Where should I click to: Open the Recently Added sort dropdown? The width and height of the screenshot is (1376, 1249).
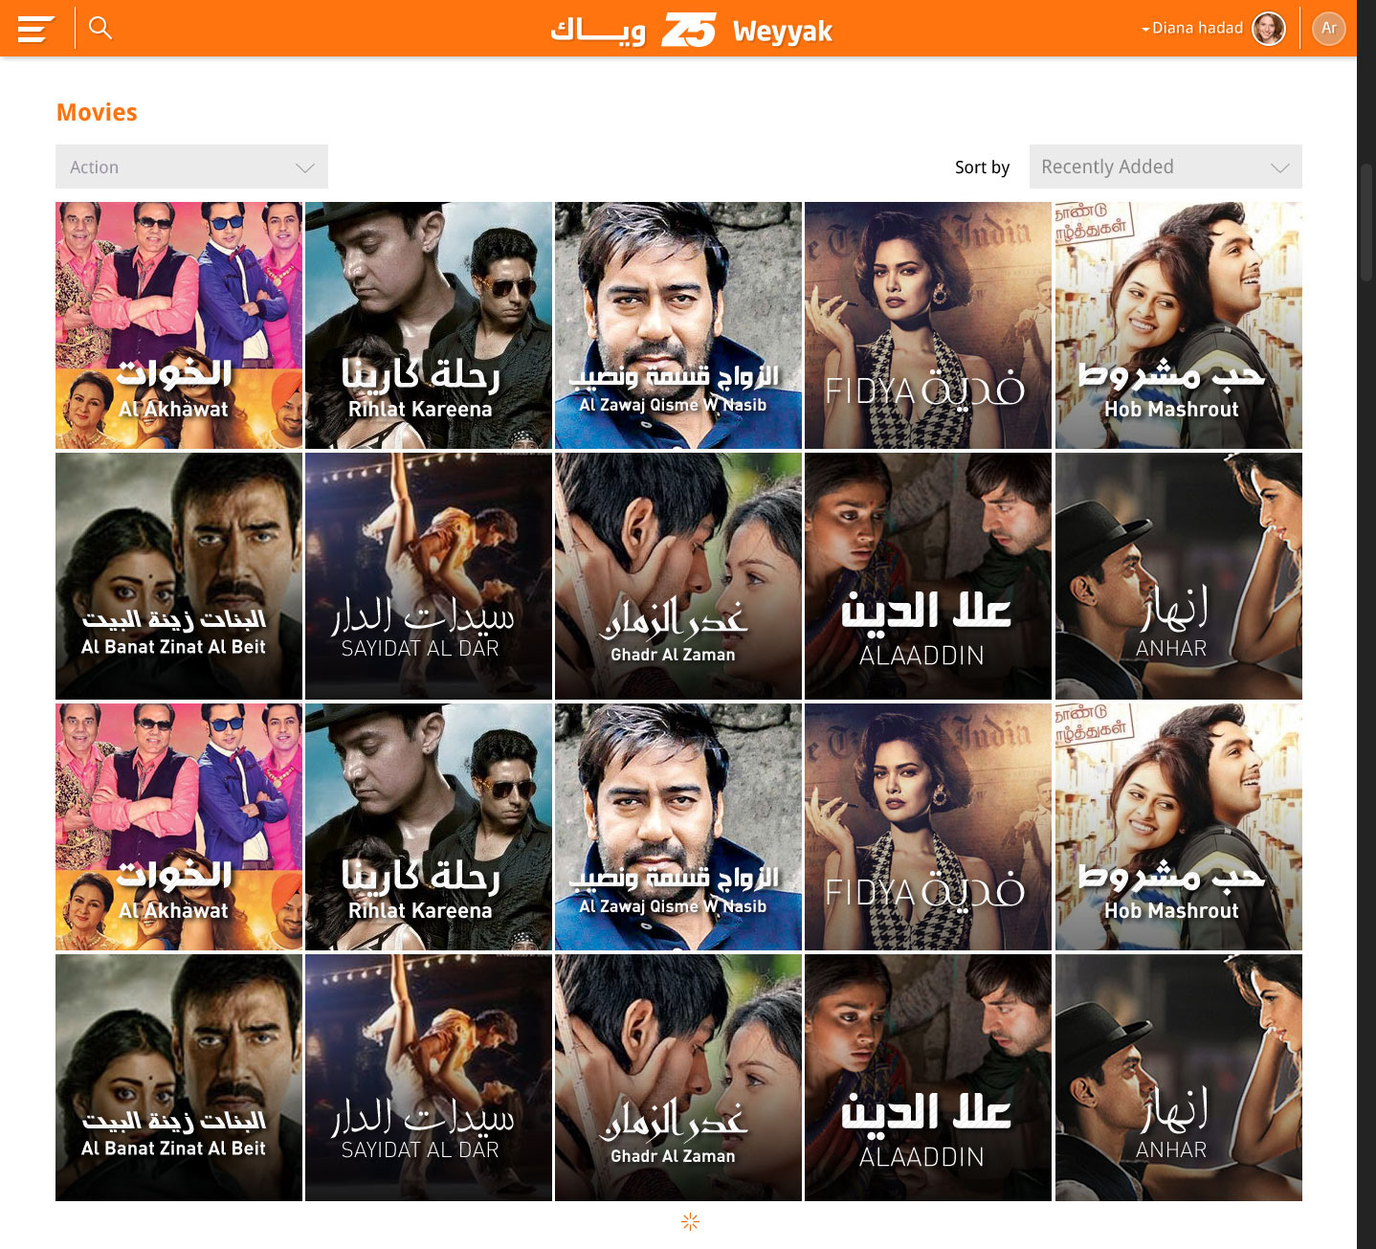point(1165,167)
